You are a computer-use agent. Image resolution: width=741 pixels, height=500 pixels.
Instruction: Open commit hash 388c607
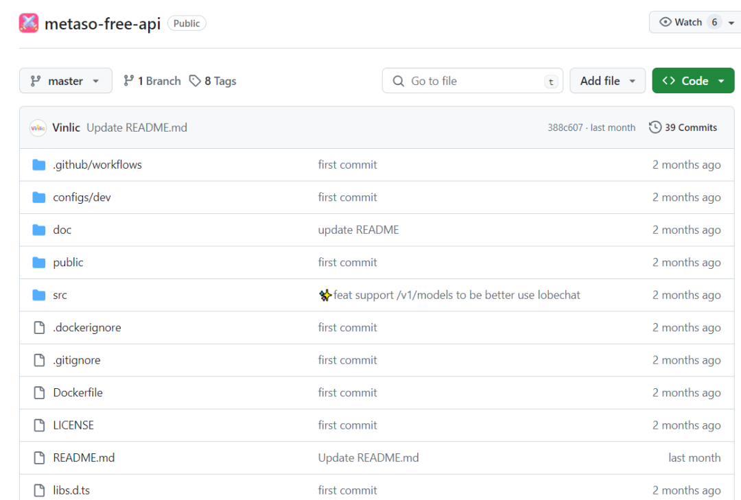pyautogui.click(x=565, y=128)
